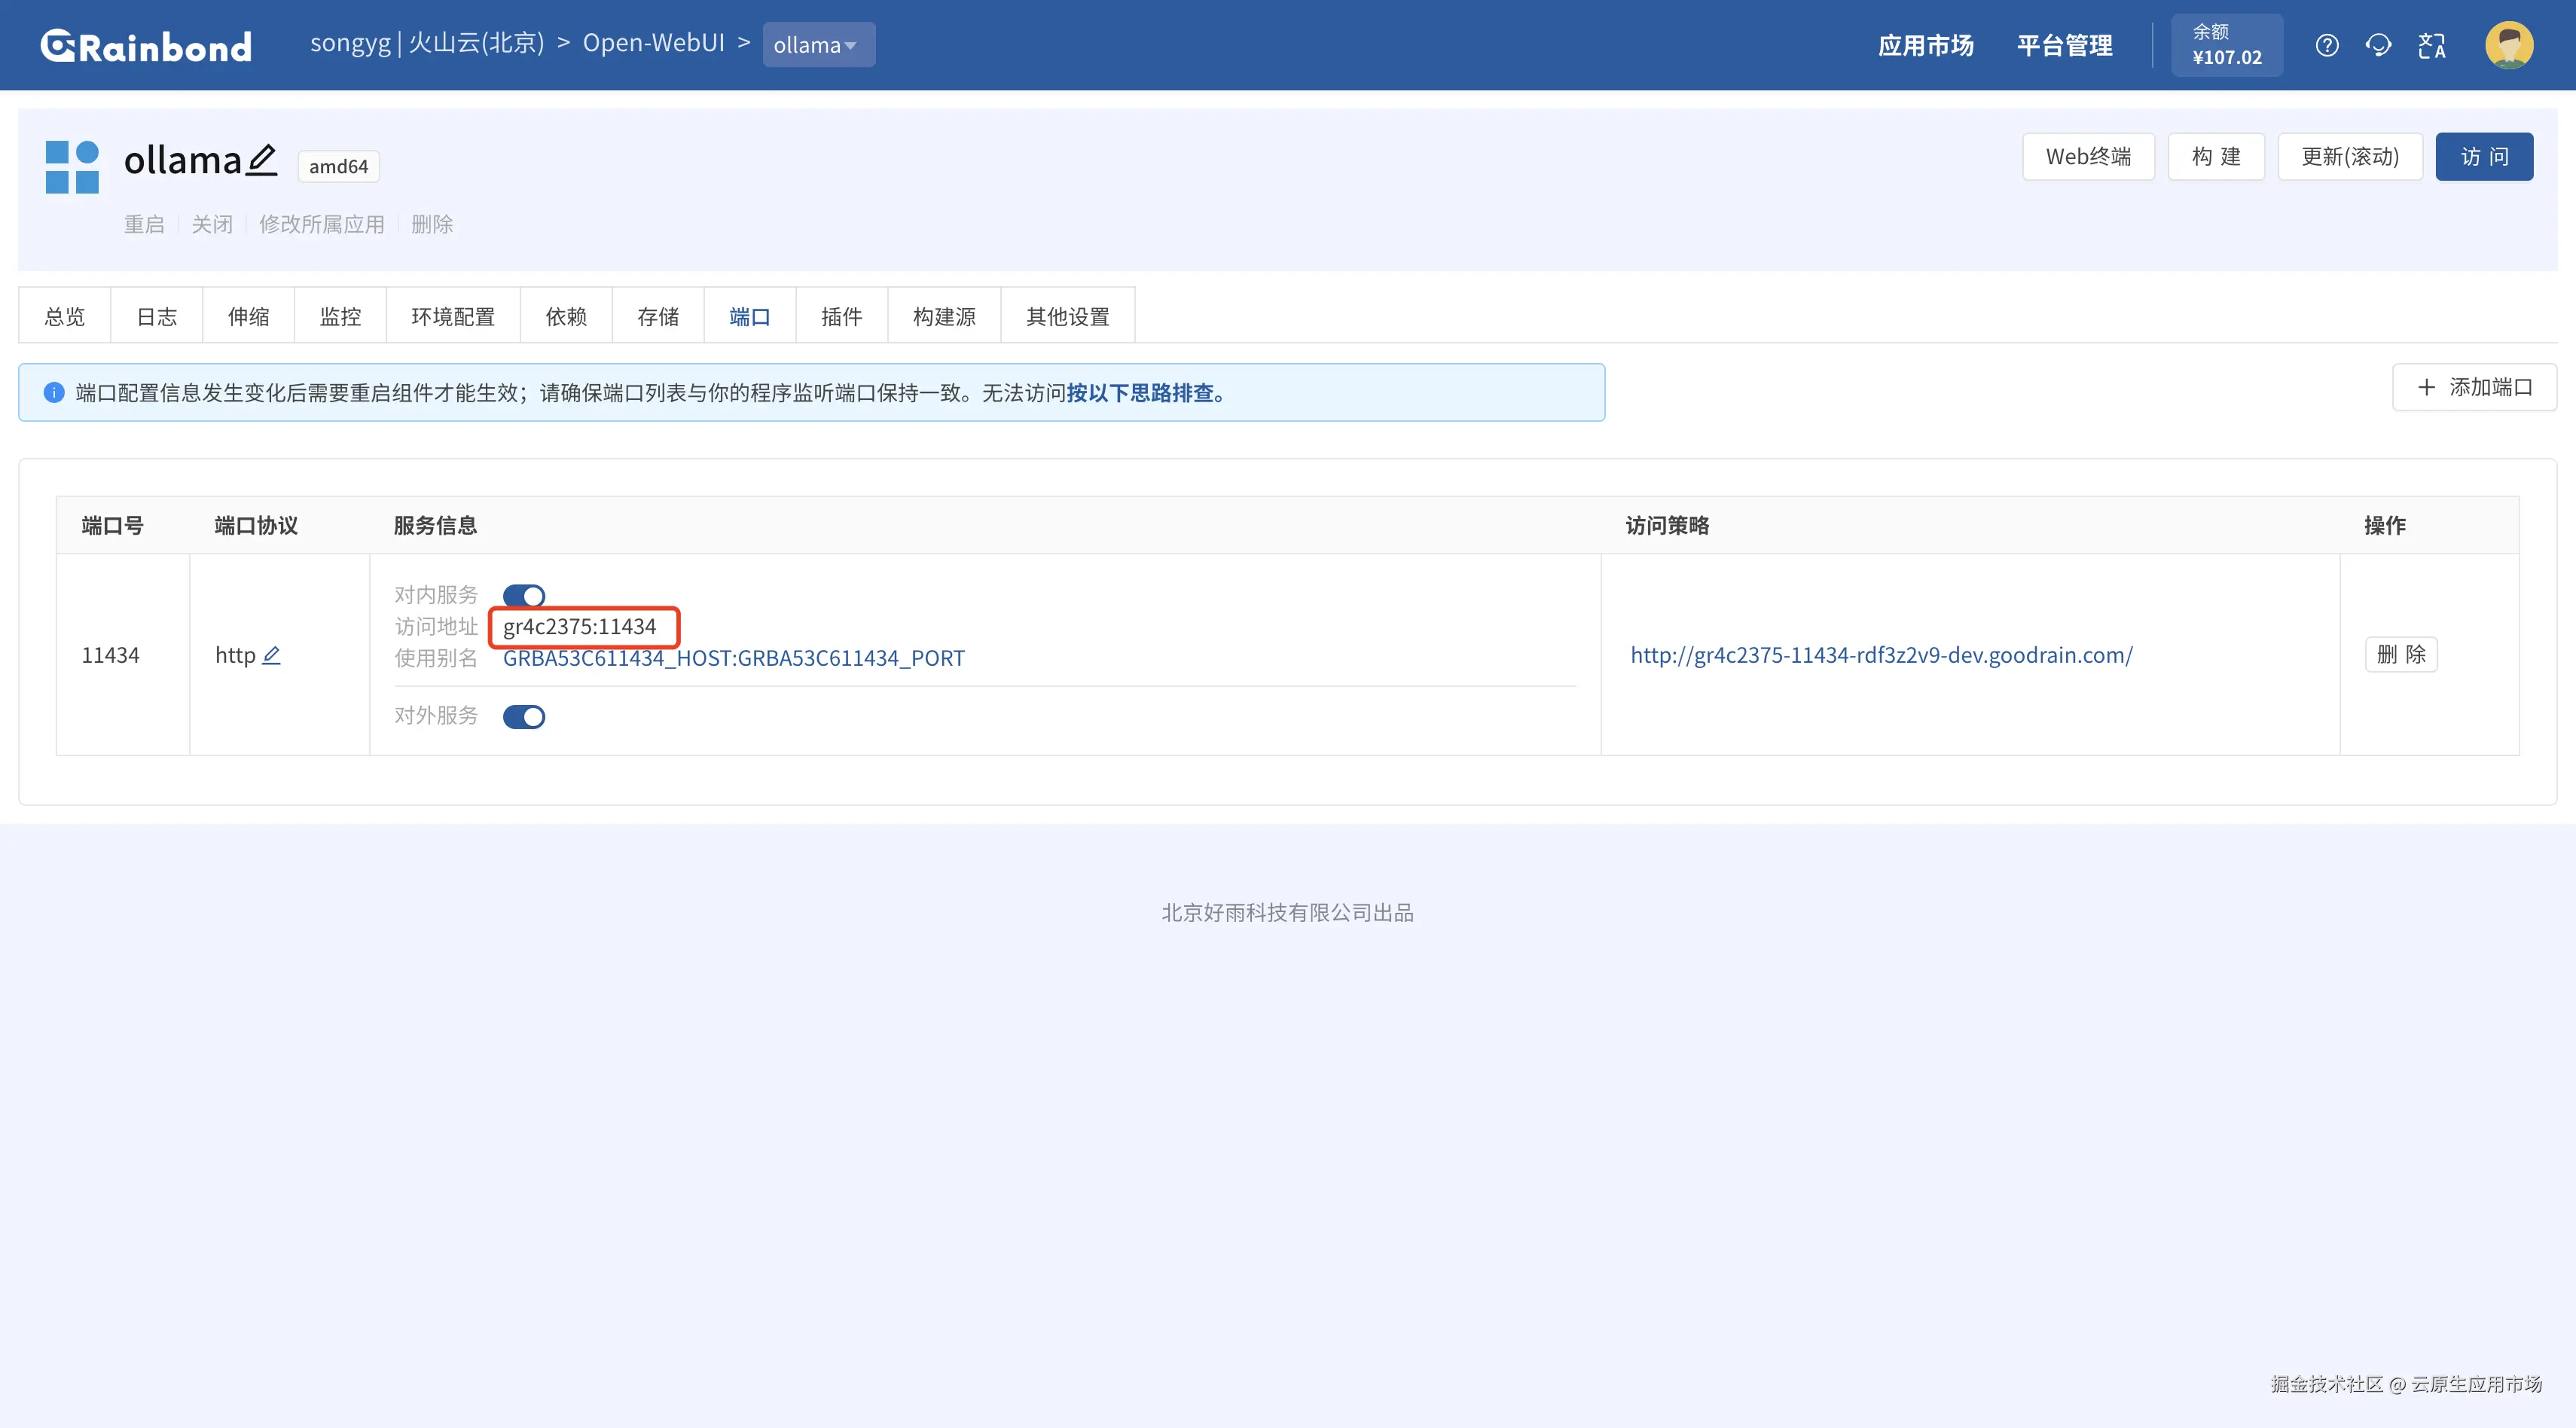Toggle the 对内服务 internal service switch
The height and width of the screenshot is (1428, 2576).
coord(524,596)
